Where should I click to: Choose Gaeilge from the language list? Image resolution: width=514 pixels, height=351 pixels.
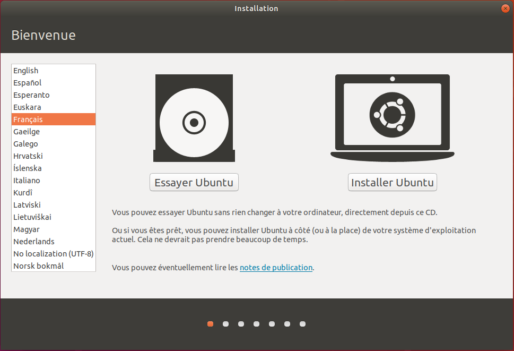(x=27, y=132)
